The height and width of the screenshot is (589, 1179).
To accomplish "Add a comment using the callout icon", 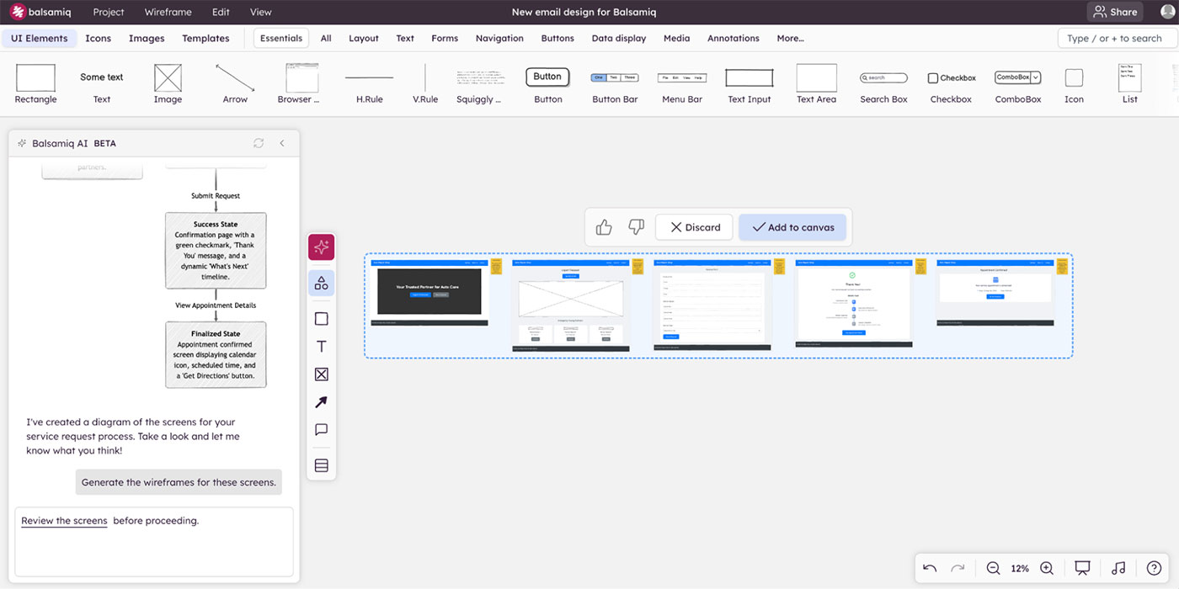I will [x=321, y=429].
